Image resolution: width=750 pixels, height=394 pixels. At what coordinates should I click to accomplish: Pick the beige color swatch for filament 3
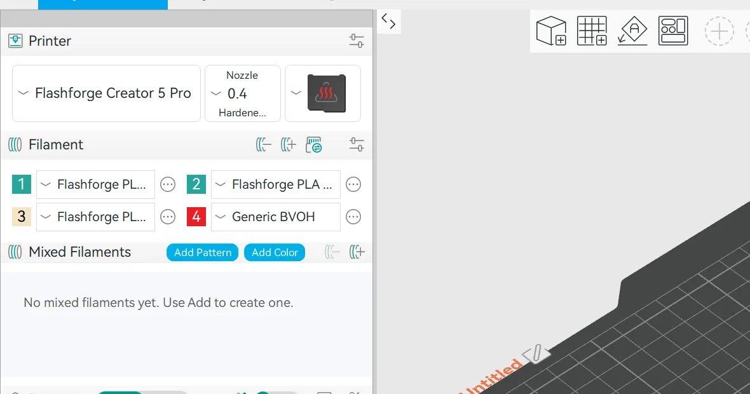tap(22, 217)
